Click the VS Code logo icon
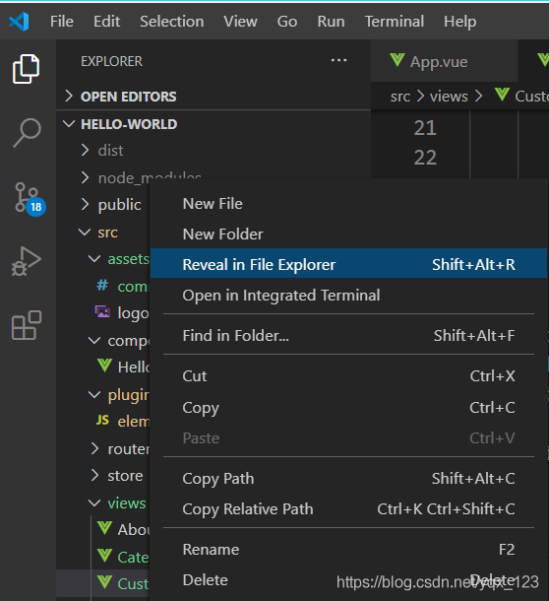Viewport: 549px width, 601px height. (x=19, y=21)
